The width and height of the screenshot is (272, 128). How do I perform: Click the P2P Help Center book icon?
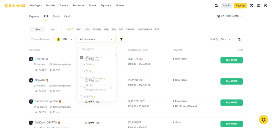point(218,16)
